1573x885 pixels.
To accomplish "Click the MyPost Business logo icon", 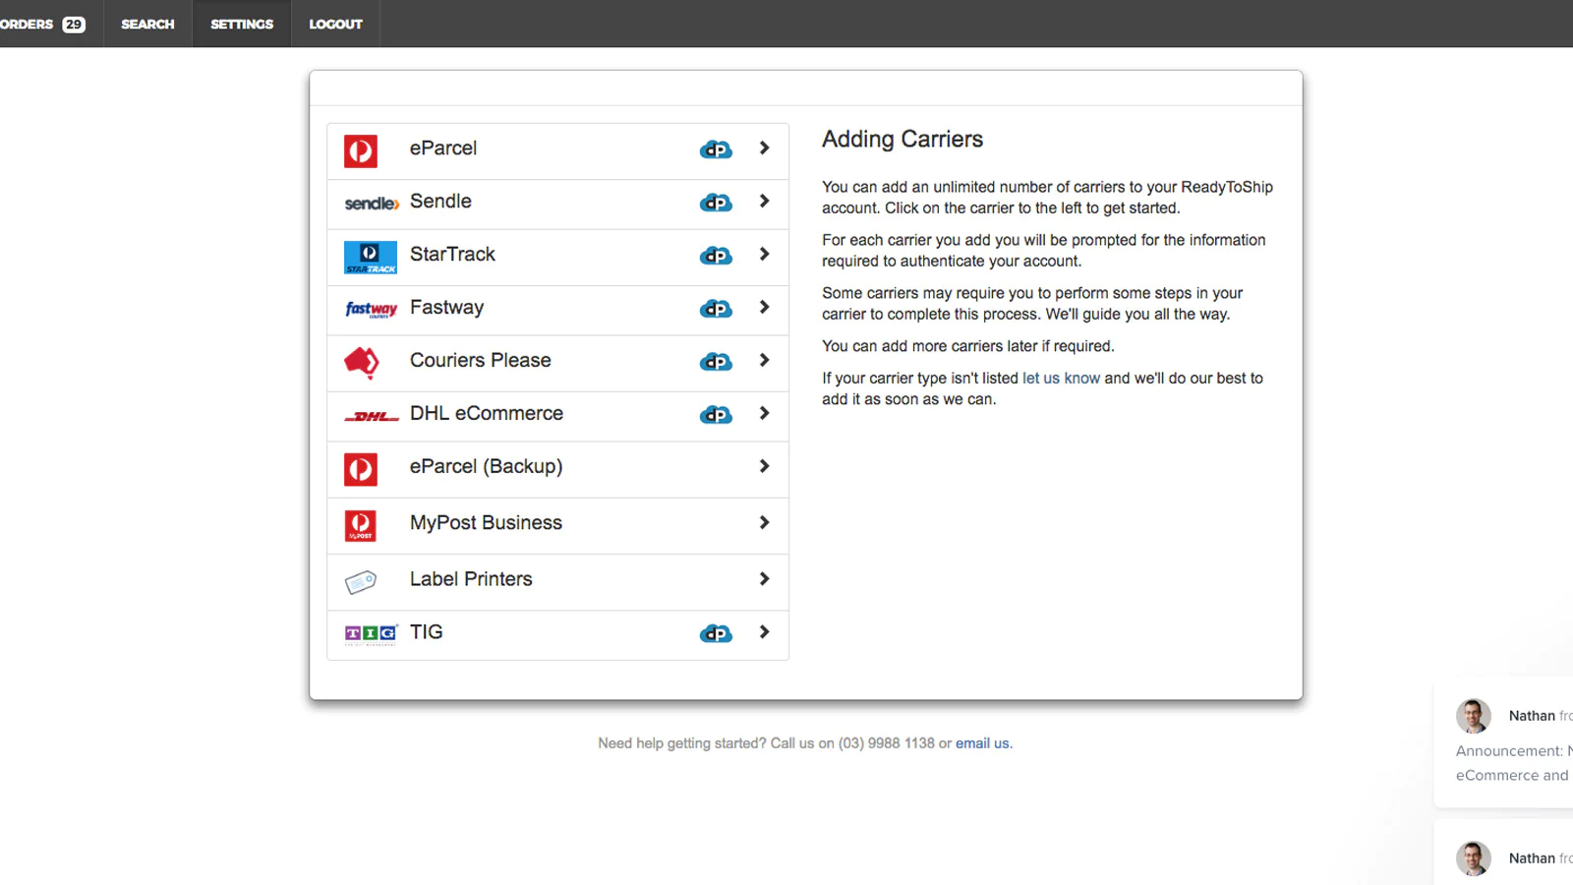I will click(361, 525).
